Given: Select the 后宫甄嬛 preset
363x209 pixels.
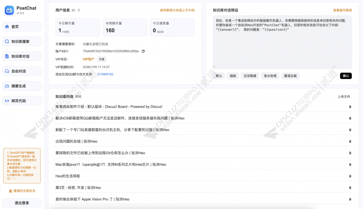Looking at the screenshot, I should click(x=250, y=76).
